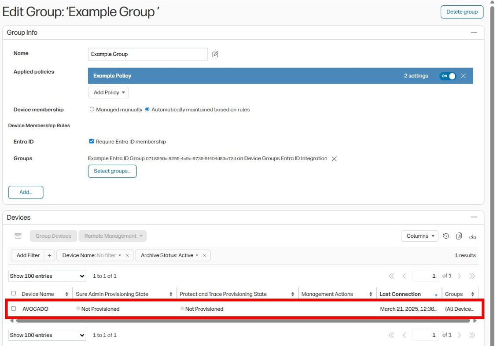Open the Columns dropdown
The height and width of the screenshot is (346, 497).
(x=420, y=236)
